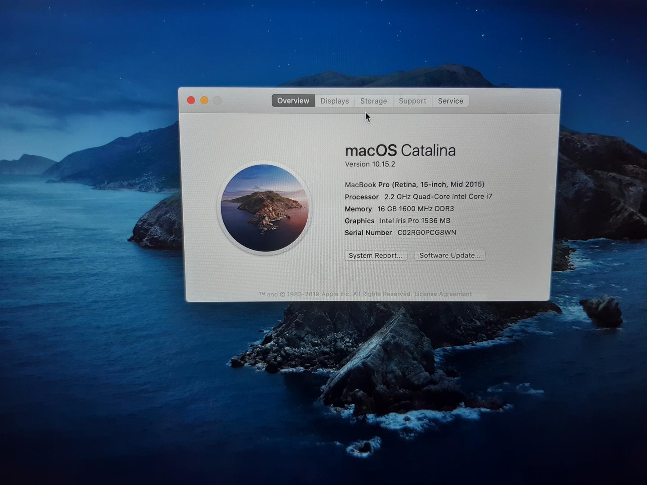
Task: Close the About This Mac window
Action: [191, 100]
